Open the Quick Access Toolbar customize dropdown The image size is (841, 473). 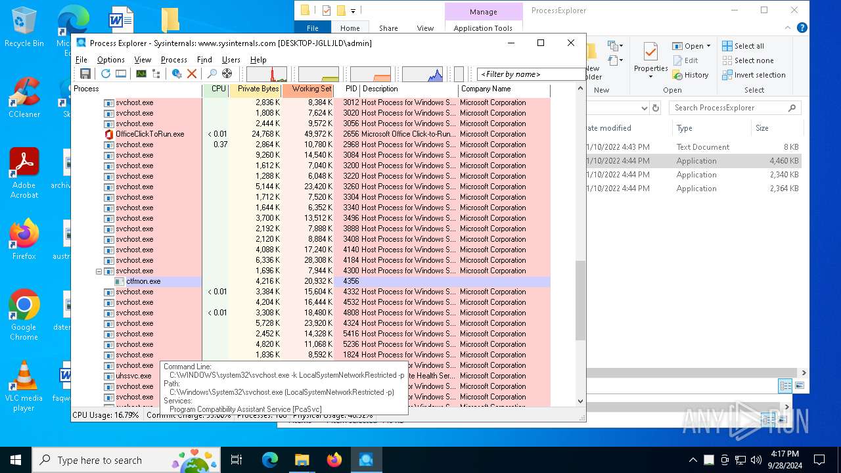coord(353,11)
